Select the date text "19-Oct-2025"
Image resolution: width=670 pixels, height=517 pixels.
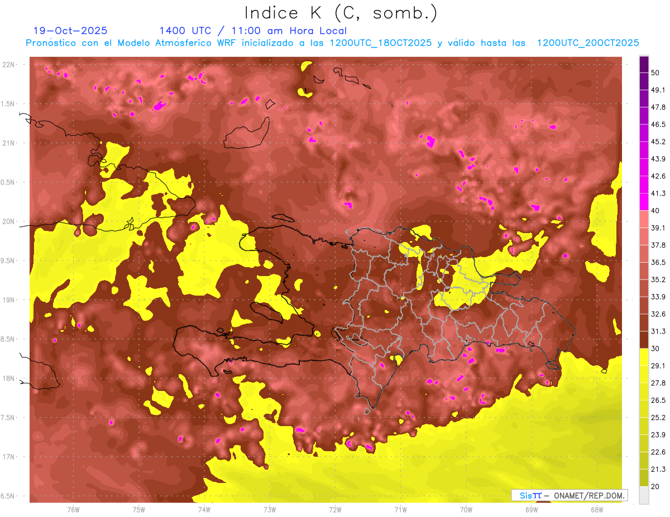pyautogui.click(x=70, y=31)
